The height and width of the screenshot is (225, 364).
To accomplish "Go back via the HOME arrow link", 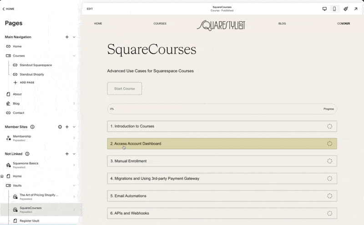I will coord(8,9).
